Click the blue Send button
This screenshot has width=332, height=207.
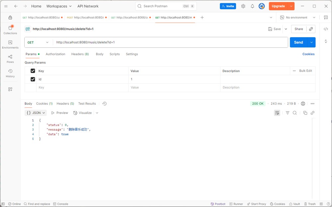[298, 43]
